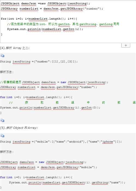Click the word getLong in the green comment

(106, 24)
